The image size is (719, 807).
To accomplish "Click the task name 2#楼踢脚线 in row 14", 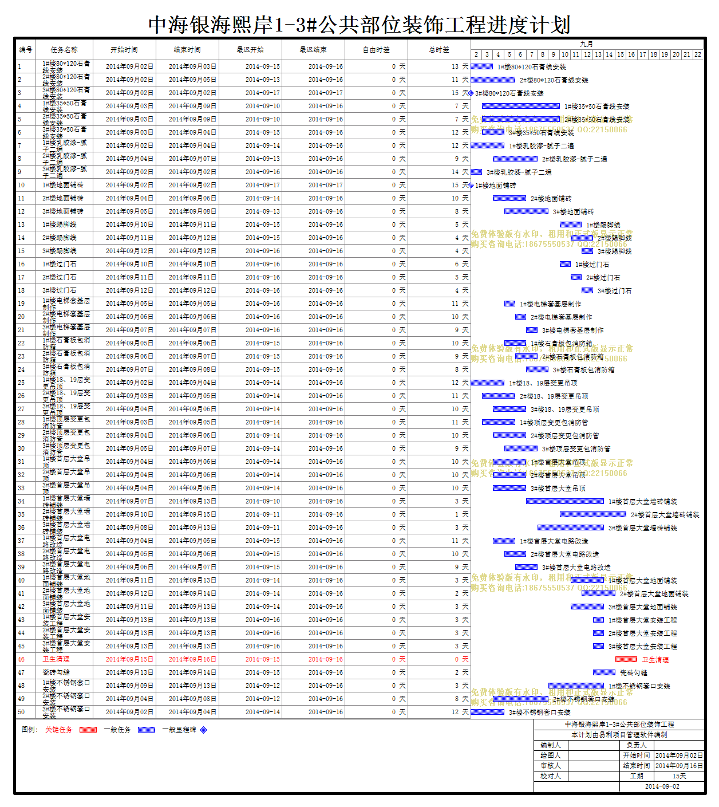I will tap(60, 238).
